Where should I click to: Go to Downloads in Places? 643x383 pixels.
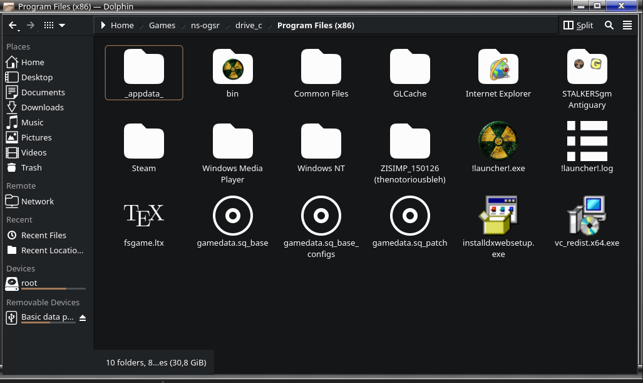(x=42, y=107)
